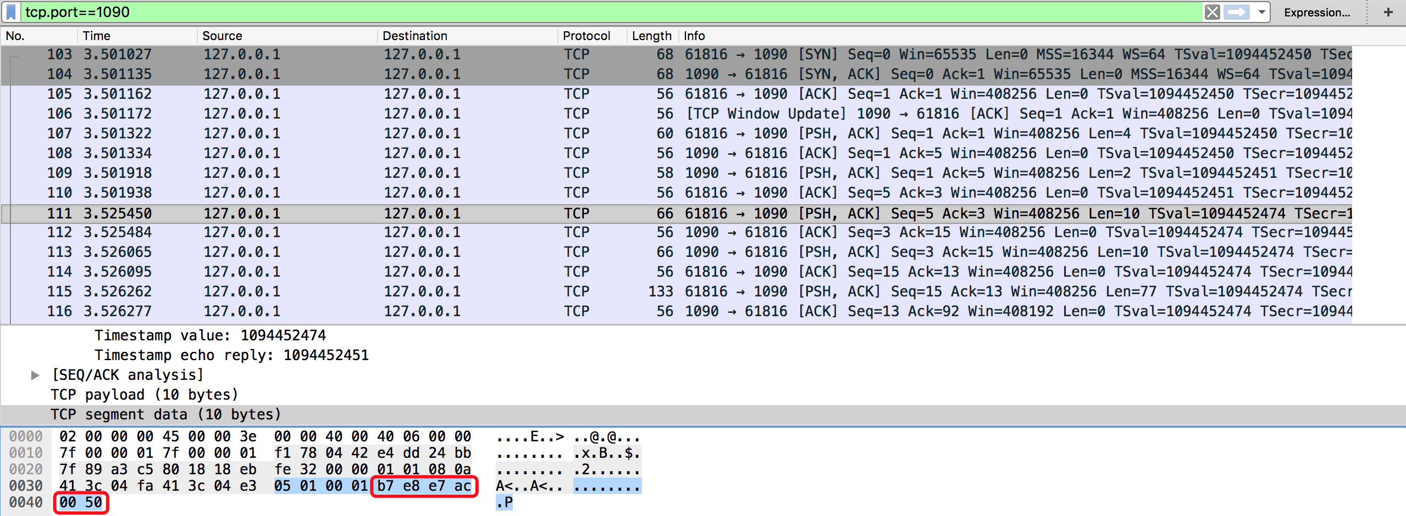Screen dimensions: 1406x516
Task: Select packet 106 TCP Window Update row
Action: point(676,114)
